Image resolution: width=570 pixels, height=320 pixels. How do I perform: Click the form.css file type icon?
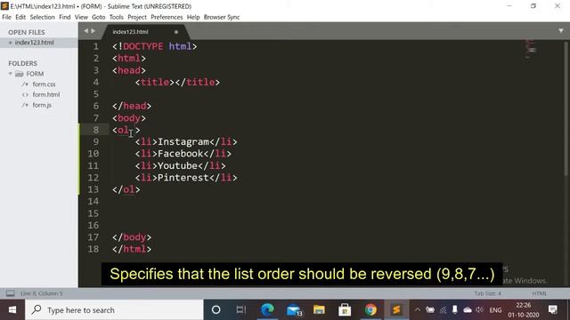[x=25, y=84]
